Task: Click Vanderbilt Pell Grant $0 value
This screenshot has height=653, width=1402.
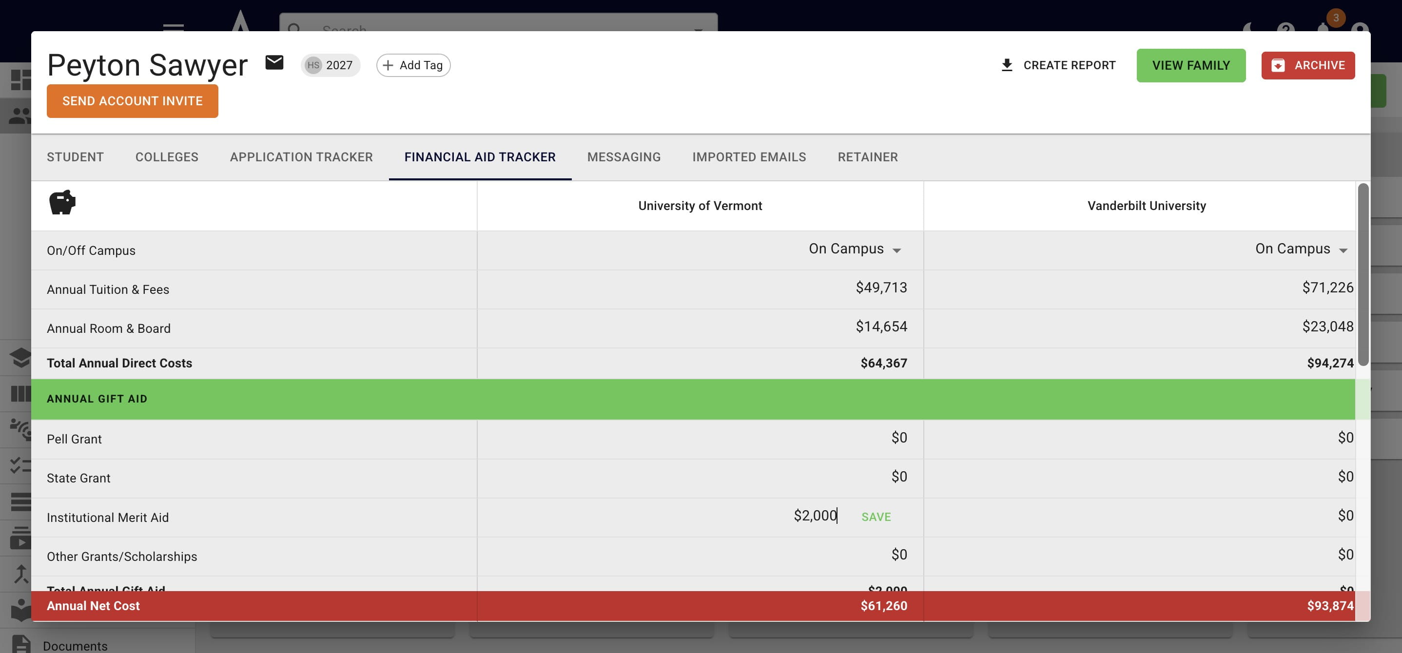Action: click(x=1345, y=438)
